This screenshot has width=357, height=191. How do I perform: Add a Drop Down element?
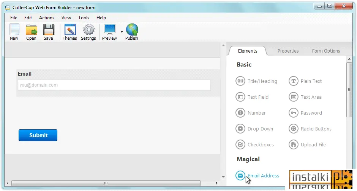(x=254, y=129)
